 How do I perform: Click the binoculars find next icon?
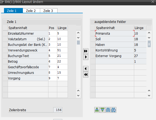[114, 110]
